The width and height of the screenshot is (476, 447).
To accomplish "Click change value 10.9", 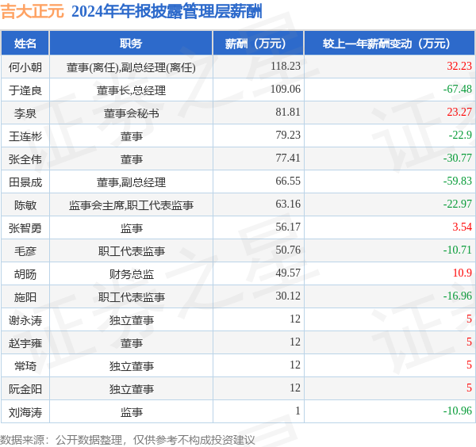I will [x=463, y=273].
